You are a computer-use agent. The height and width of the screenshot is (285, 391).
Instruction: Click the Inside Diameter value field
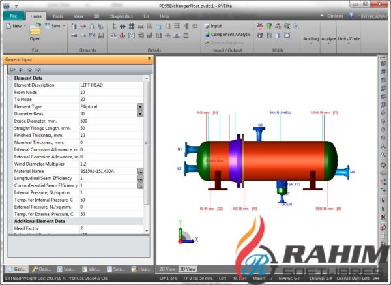(x=106, y=121)
